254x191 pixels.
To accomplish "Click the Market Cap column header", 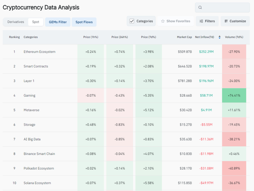I will (x=184, y=37).
